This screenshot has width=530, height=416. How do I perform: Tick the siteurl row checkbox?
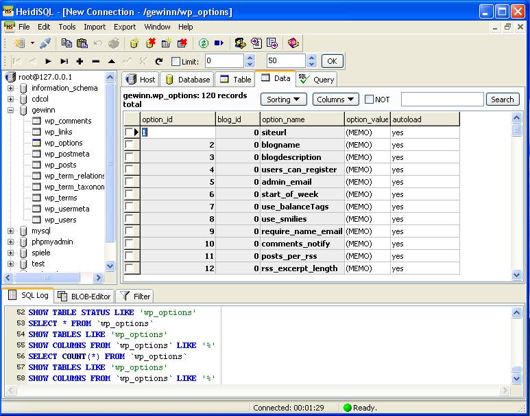pyautogui.click(x=129, y=132)
